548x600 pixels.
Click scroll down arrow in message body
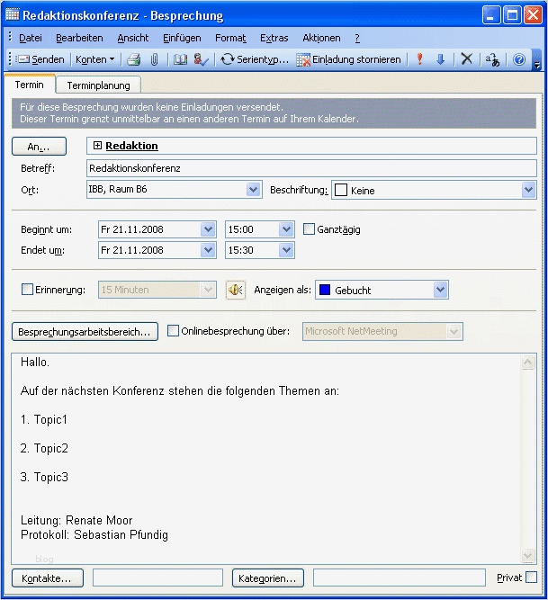pyautogui.click(x=528, y=555)
